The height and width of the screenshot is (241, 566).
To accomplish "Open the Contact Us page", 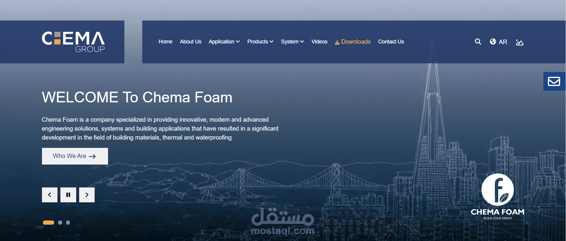I will [x=391, y=42].
